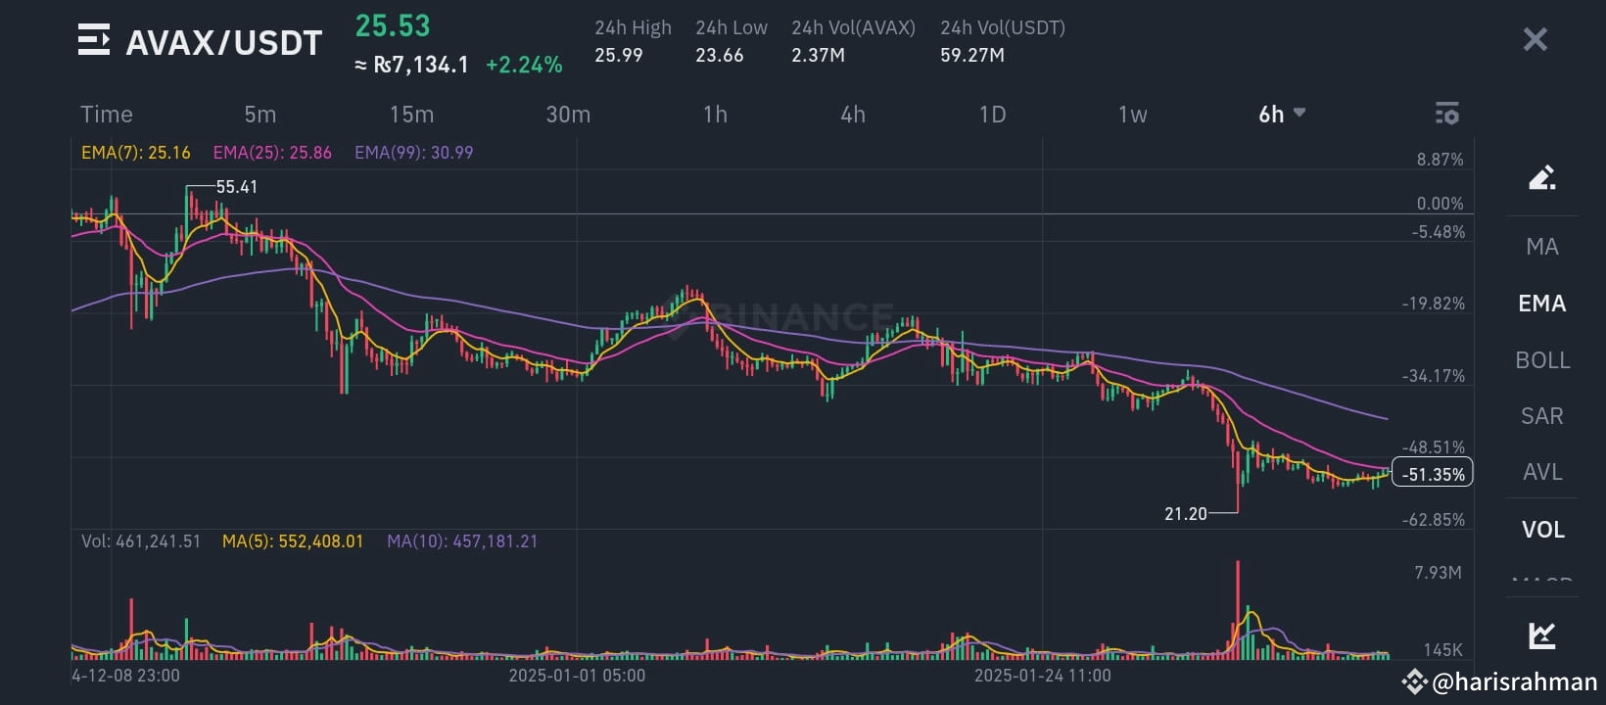
Task: Click the green current price 25.53
Action: (x=393, y=23)
